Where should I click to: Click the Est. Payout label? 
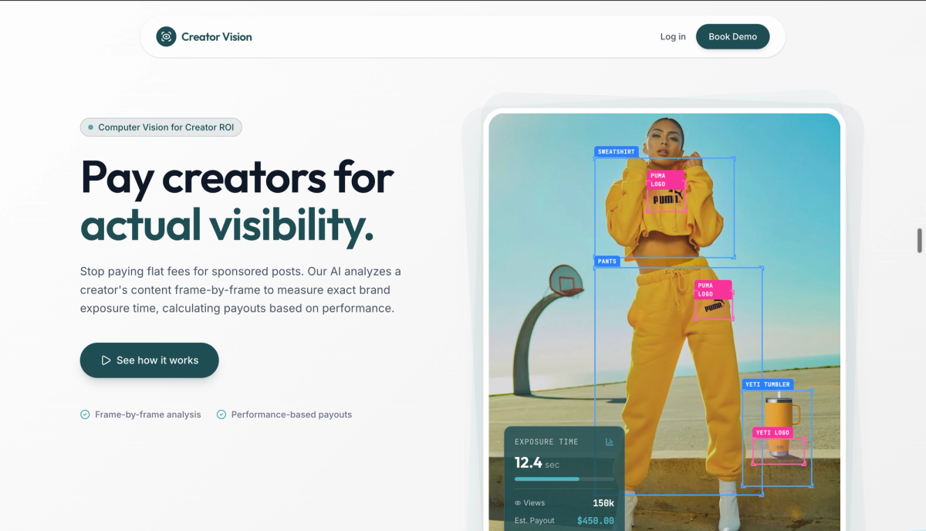pyautogui.click(x=535, y=521)
